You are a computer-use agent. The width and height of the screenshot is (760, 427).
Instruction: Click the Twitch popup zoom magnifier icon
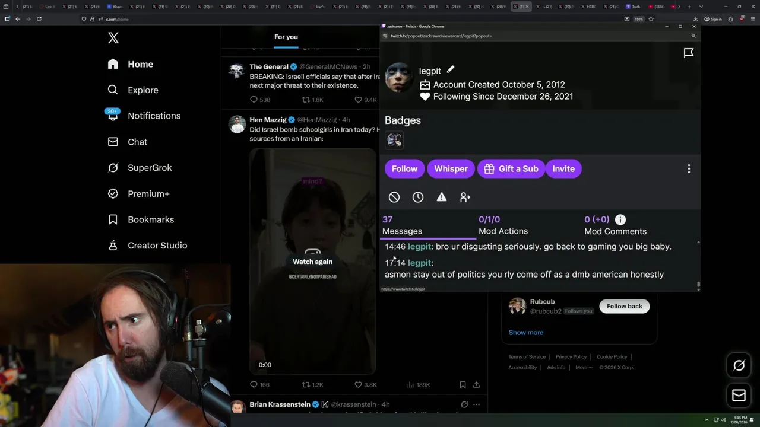(693, 36)
